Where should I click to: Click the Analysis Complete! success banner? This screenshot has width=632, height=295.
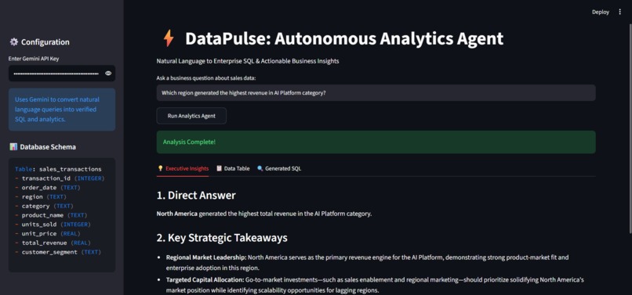(x=376, y=142)
